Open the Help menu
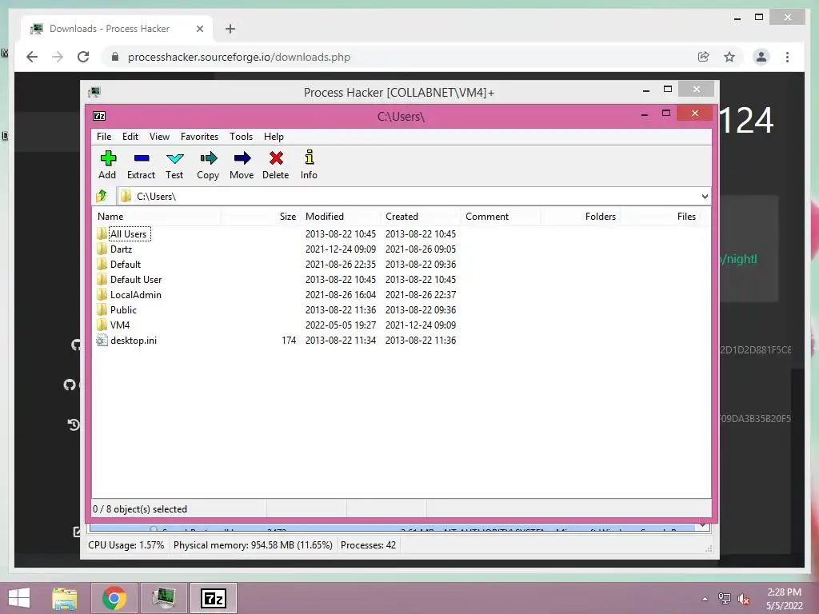The height and width of the screenshot is (614, 819). point(274,137)
